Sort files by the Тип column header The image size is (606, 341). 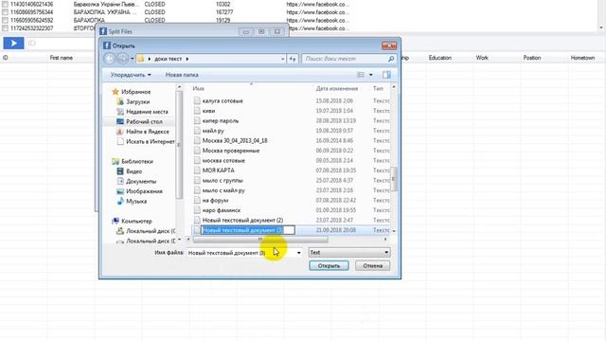378,88
